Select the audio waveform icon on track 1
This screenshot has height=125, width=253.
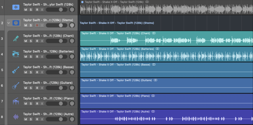[x=16, y=7]
